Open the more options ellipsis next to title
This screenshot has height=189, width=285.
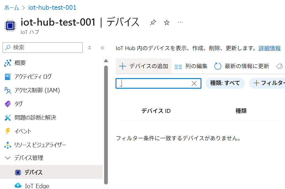pos(180,22)
